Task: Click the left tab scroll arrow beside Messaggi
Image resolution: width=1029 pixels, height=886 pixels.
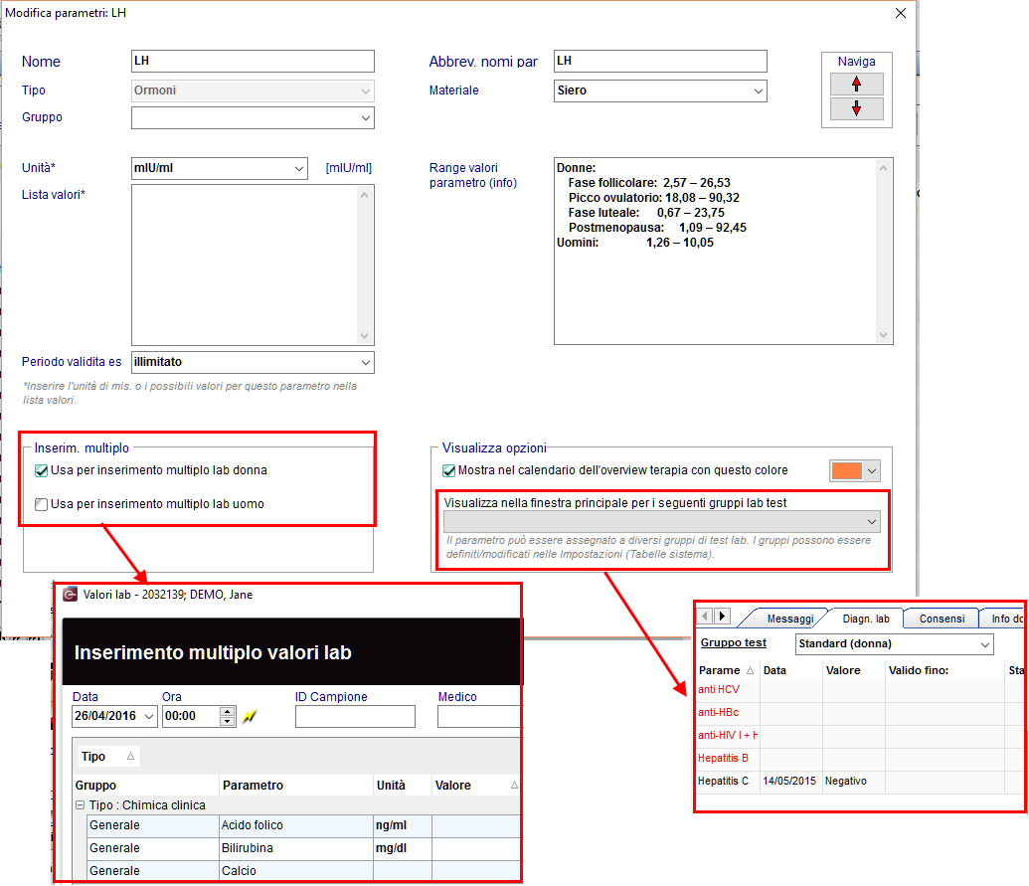Action: 705,616
